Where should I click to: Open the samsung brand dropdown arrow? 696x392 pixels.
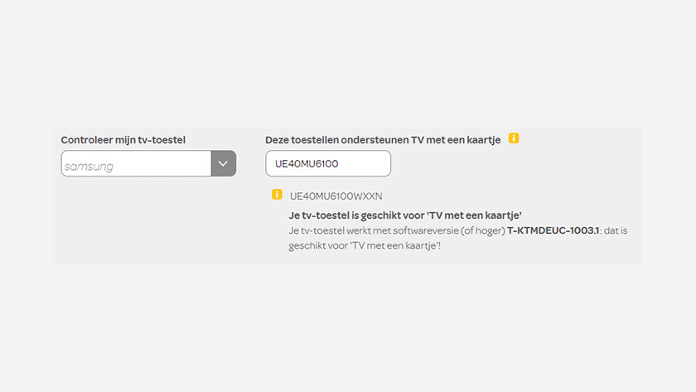pos(223,163)
